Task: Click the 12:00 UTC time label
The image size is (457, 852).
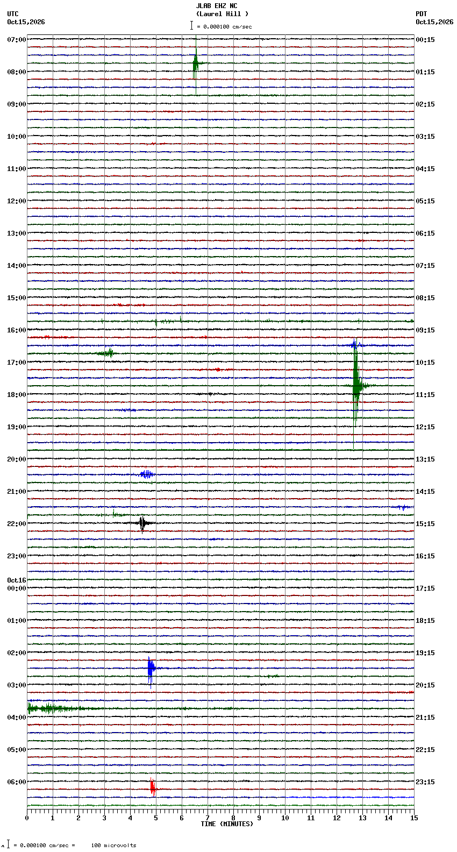Action: (17, 201)
